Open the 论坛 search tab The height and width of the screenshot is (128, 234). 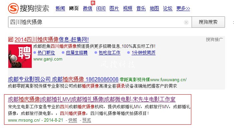click(x=168, y=8)
